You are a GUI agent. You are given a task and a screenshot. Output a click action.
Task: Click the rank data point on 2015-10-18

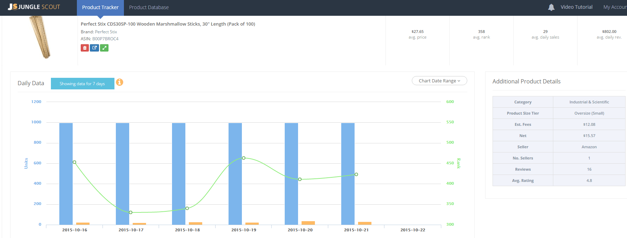coord(187,208)
